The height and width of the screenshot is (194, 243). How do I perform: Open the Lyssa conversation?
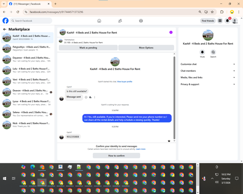(x=27, y=103)
